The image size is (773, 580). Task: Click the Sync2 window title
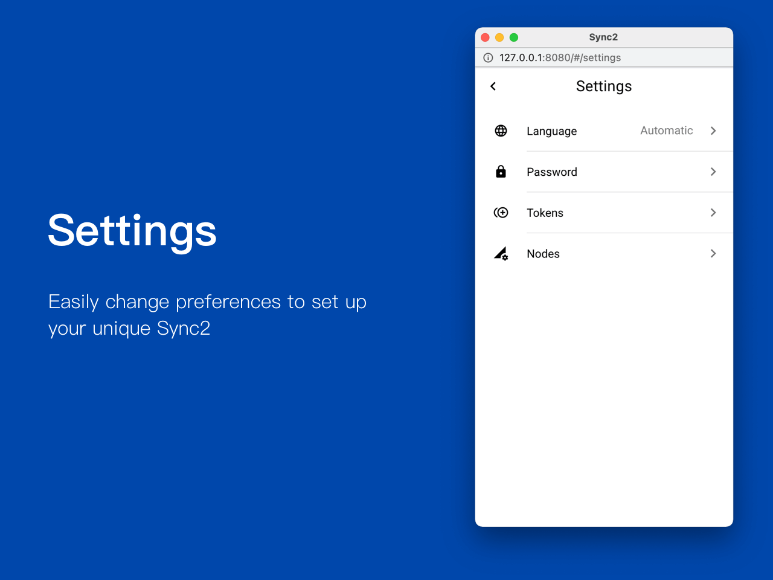[x=603, y=37]
